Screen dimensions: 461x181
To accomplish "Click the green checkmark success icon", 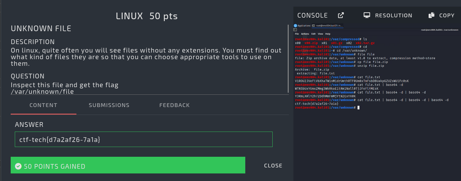I will 18,166.
